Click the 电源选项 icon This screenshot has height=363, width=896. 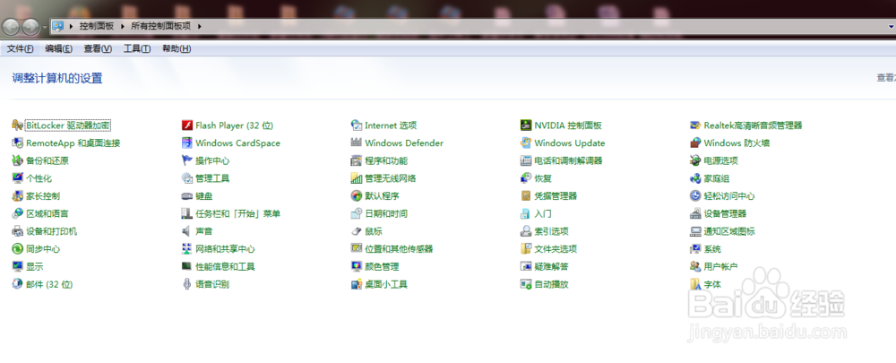tap(695, 160)
